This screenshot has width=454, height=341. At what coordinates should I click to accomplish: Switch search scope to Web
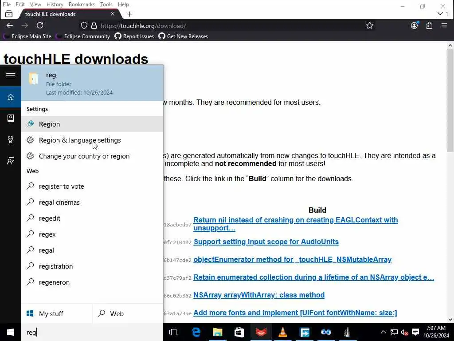[x=128, y=313]
